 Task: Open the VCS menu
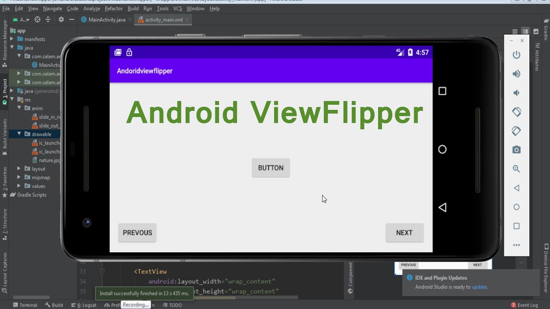[x=177, y=9]
